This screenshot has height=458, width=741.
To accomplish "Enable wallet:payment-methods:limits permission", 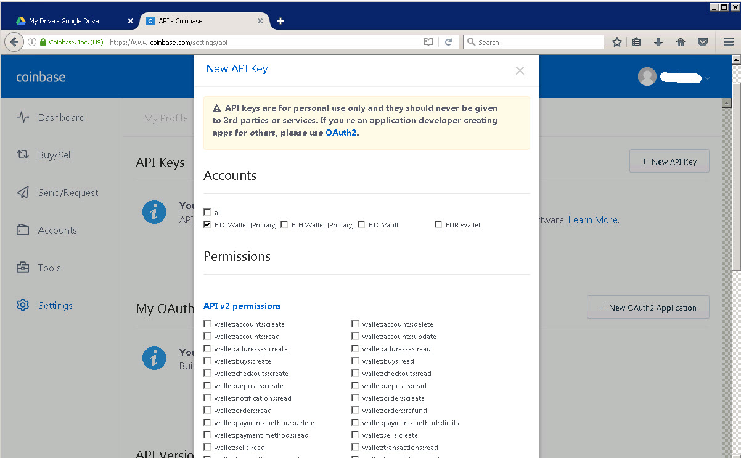I will 355,422.
